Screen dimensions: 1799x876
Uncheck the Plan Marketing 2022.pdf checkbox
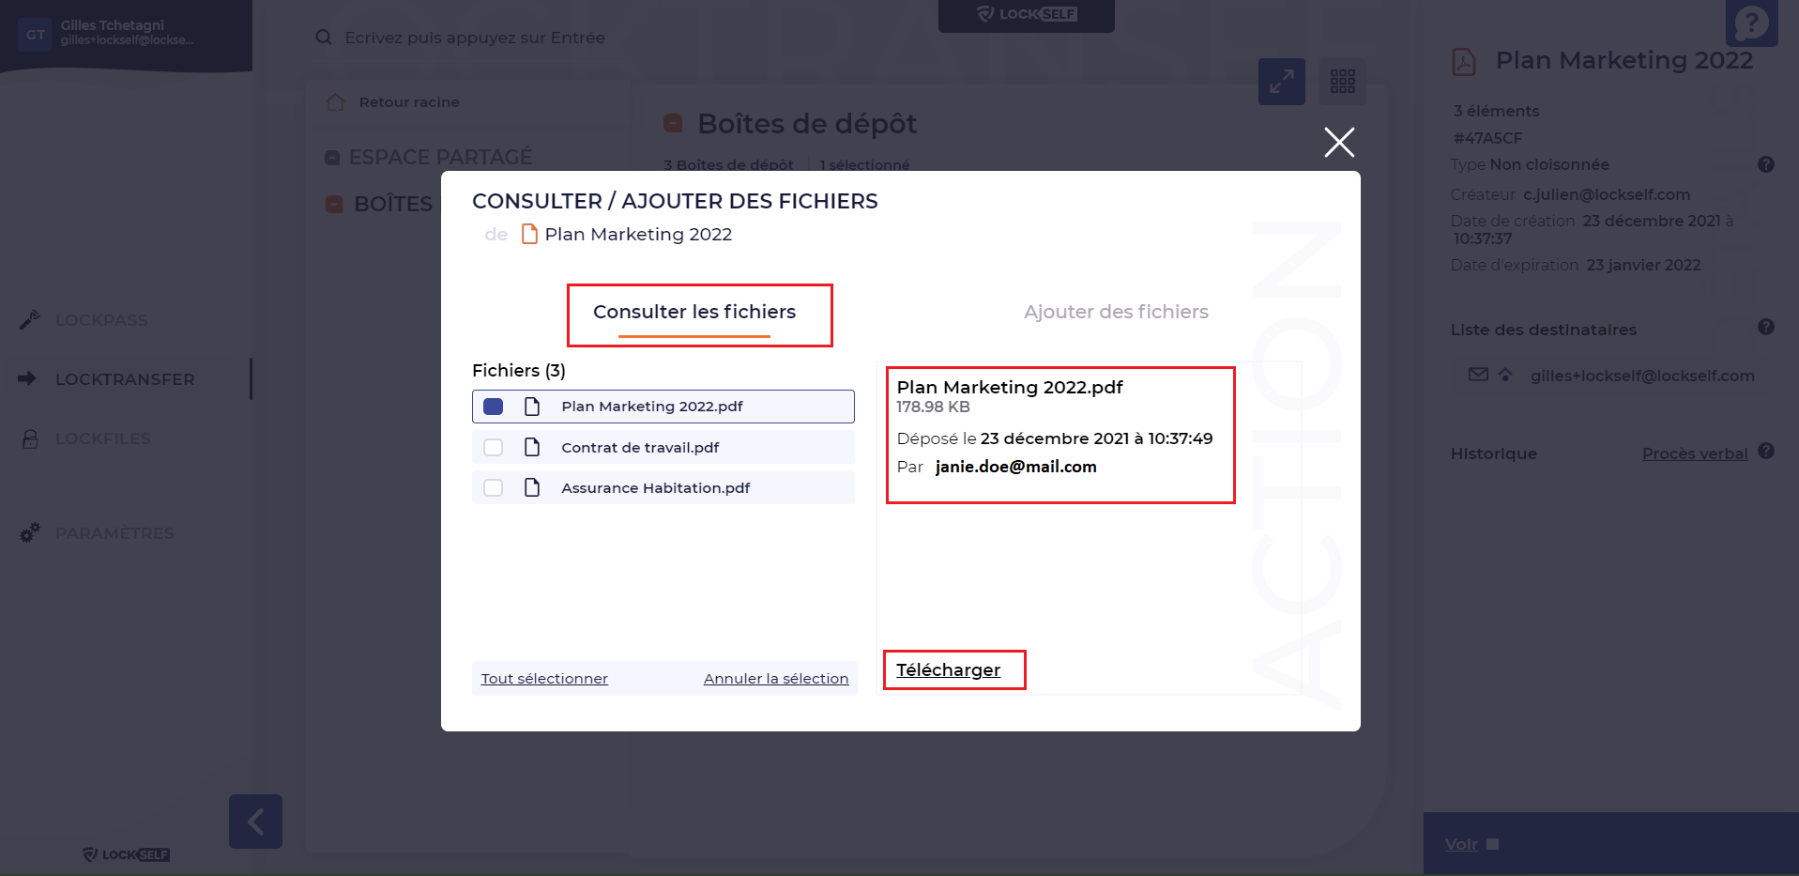[x=493, y=407]
